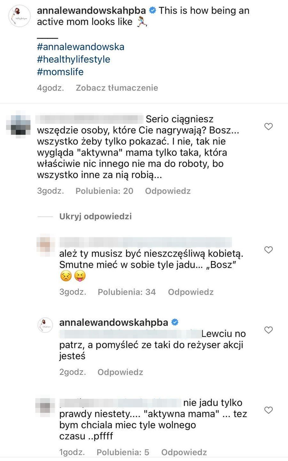This screenshot has height=461, width=288.
Task: Open the #momslife hashtag
Action: 60,72
